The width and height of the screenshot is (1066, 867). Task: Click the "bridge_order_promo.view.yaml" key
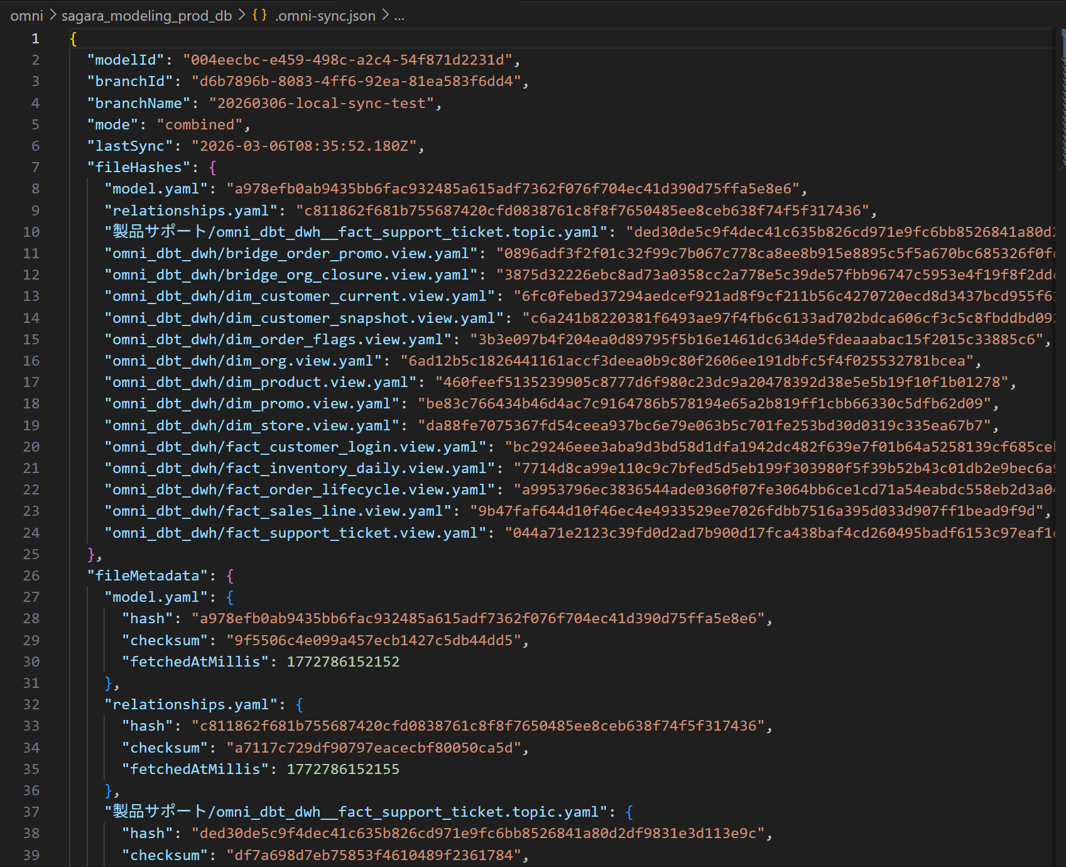tap(291, 254)
